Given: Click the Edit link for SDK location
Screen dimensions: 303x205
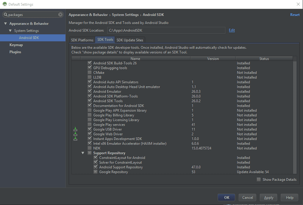Looking at the screenshot, I should (x=232, y=30).
